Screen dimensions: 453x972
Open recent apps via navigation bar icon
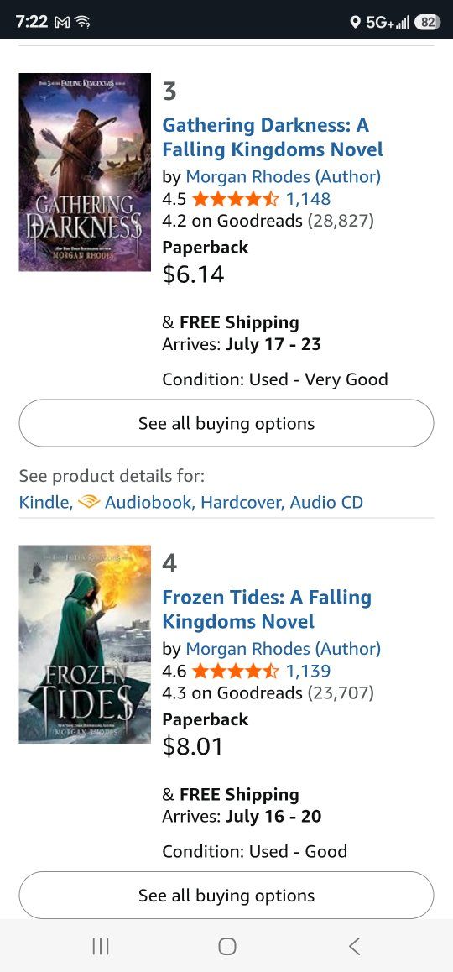coord(101,946)
